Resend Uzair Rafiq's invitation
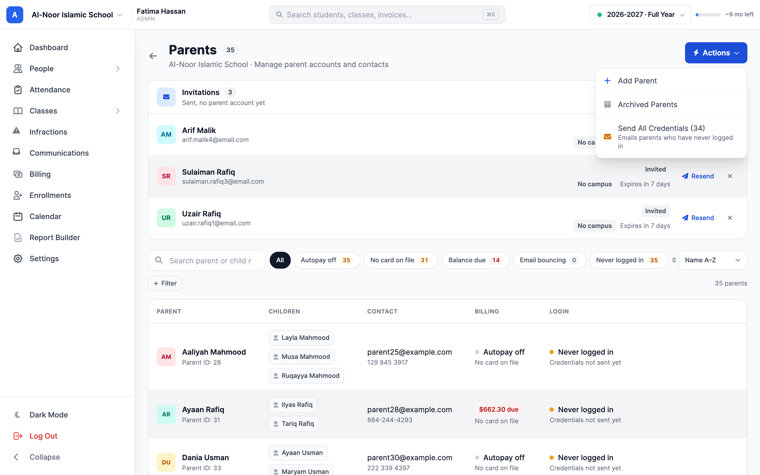This screenshot has height=475, width=760. [x=698, y=218]
